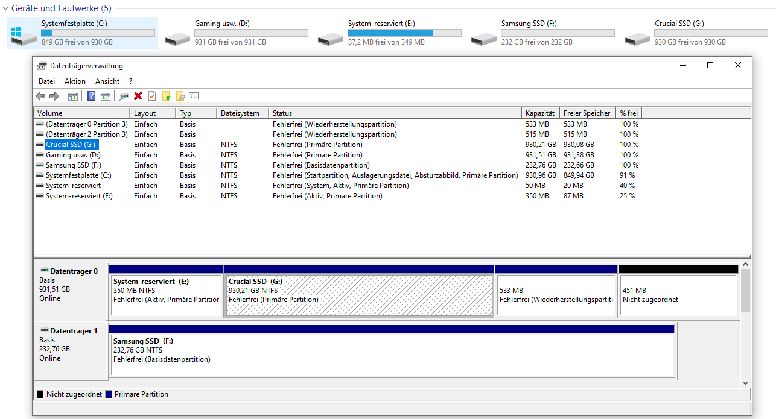Image resolution: width=776 pixels, height=419 pixels.
Task: Open the Ansicht menu
Action: 107,81
